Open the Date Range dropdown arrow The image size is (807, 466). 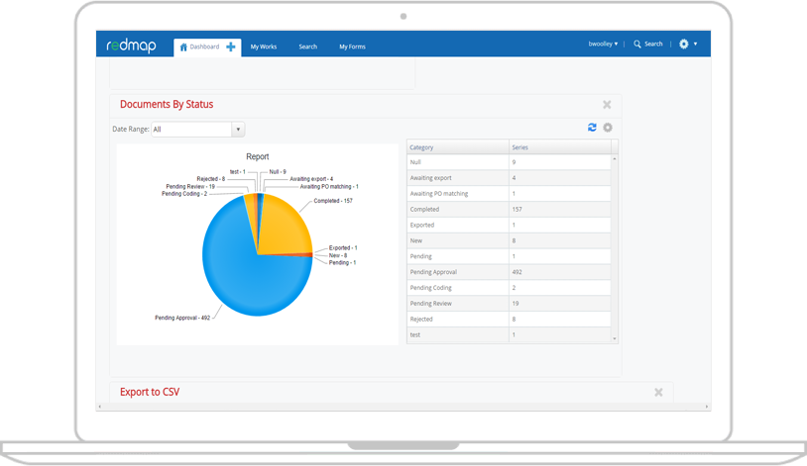(x=238, y=130)
